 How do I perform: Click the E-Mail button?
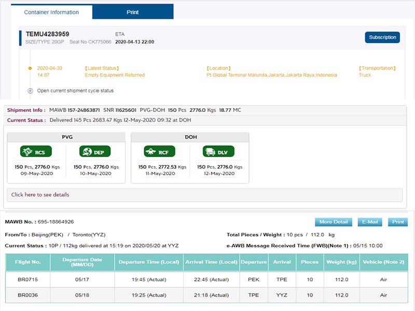tap(370, 222)
